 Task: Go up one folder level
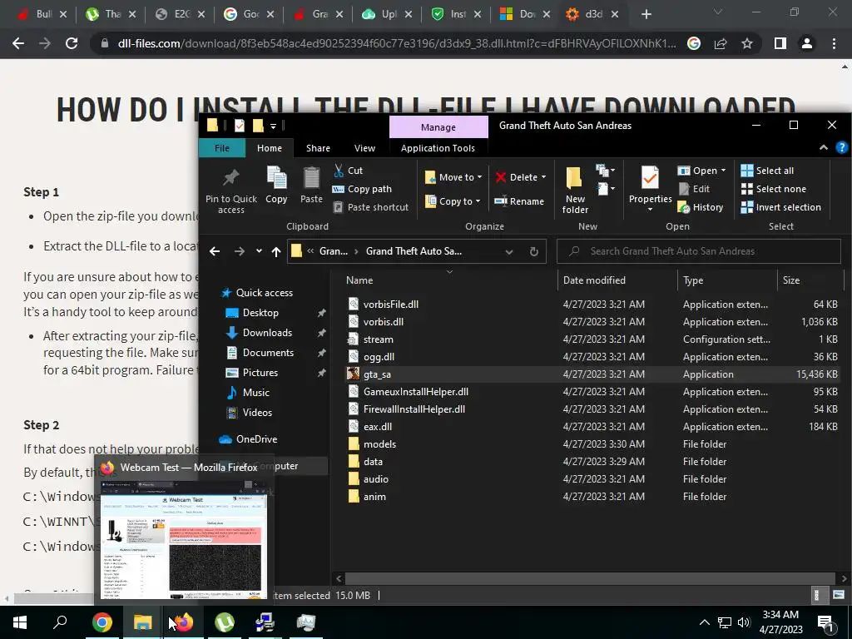[276, 251]
